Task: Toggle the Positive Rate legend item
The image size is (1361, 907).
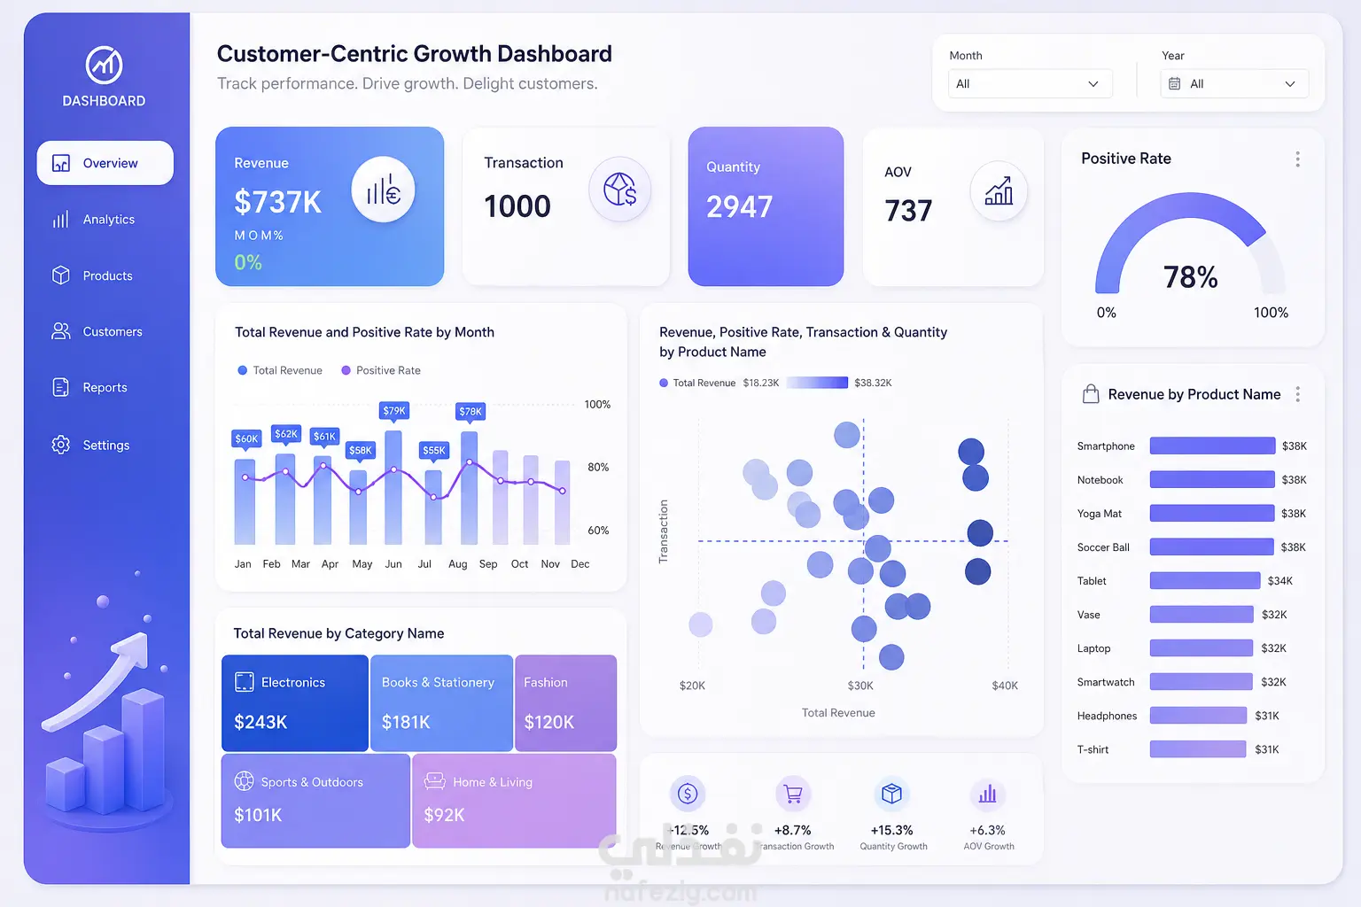Action: pyautogui.click(x=381, y=370)
